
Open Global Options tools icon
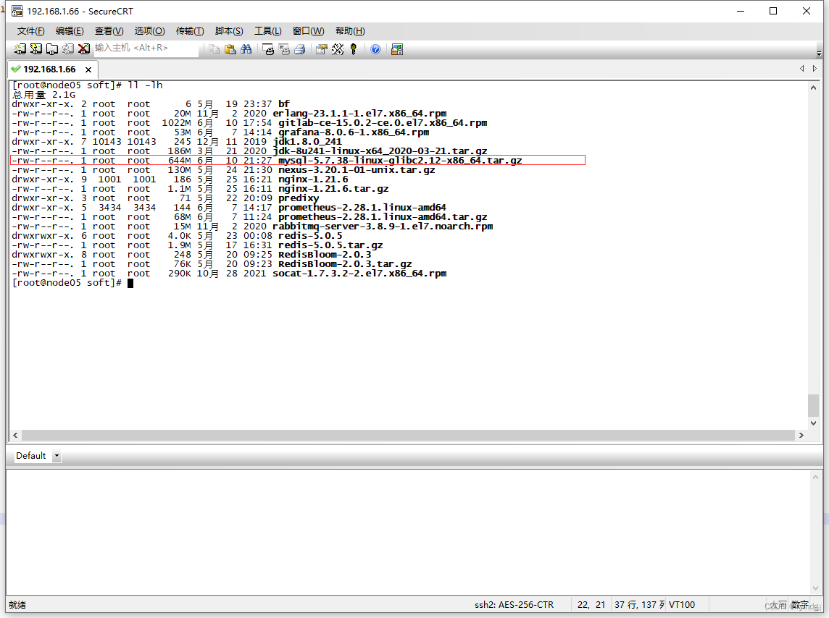[337, 49]
